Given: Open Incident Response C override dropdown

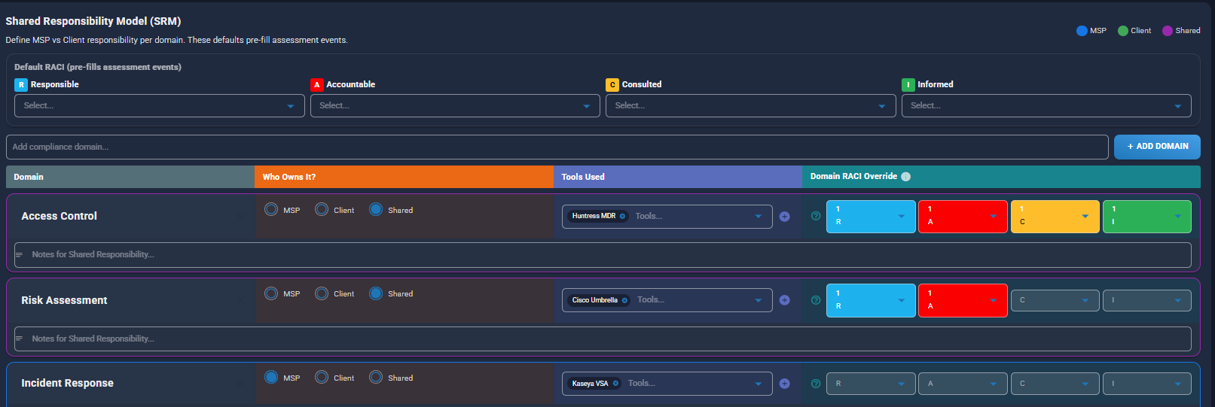Looking at the screenshot, I should tap(1055, 384).
